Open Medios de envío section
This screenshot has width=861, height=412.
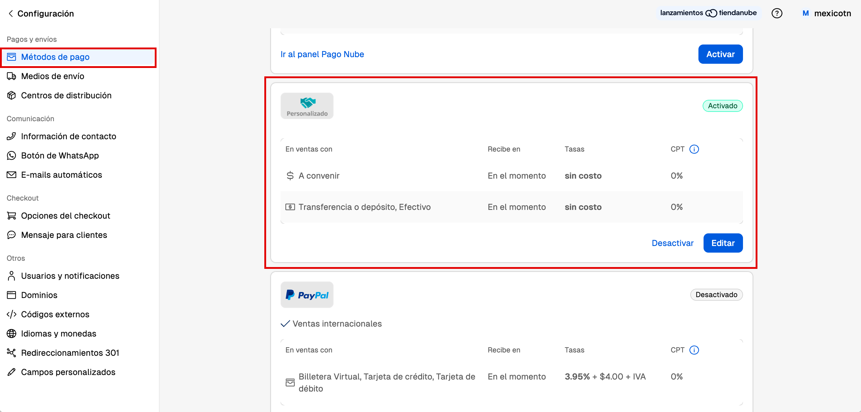point(52,76)
